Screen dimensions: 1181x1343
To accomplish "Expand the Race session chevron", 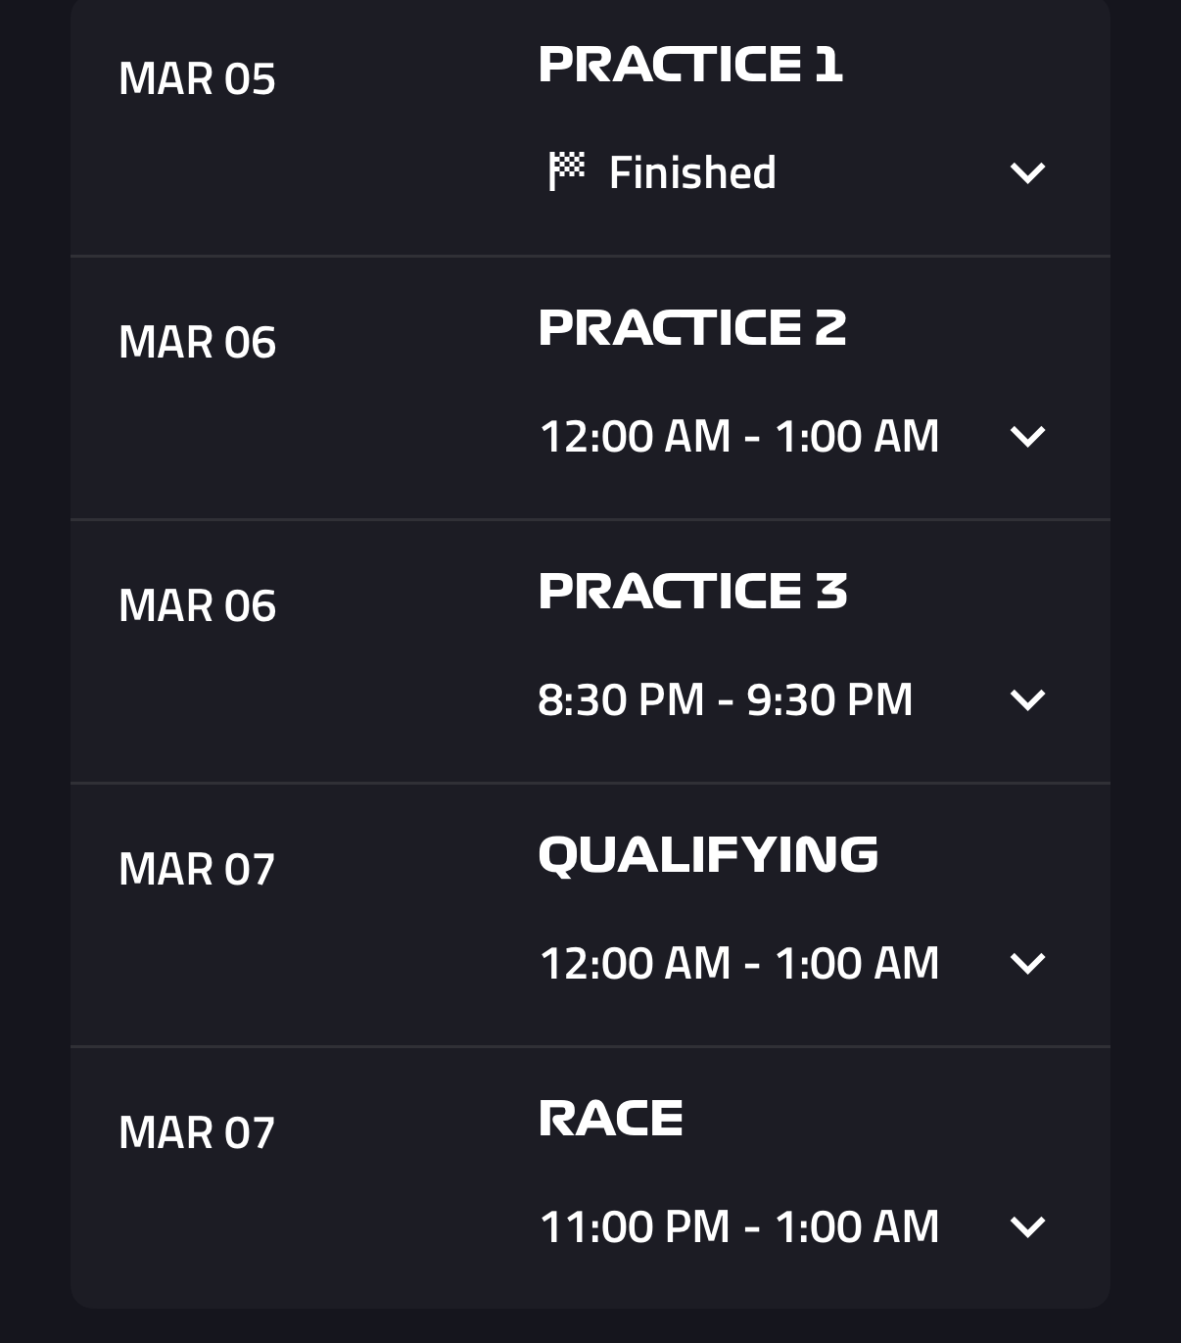I will 1027,1227.
